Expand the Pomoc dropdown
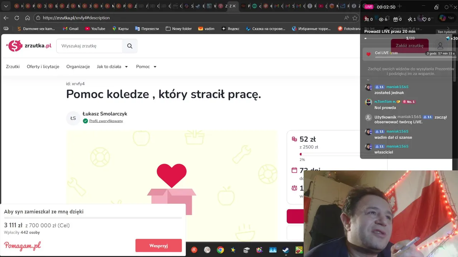 tap(146, 67)
